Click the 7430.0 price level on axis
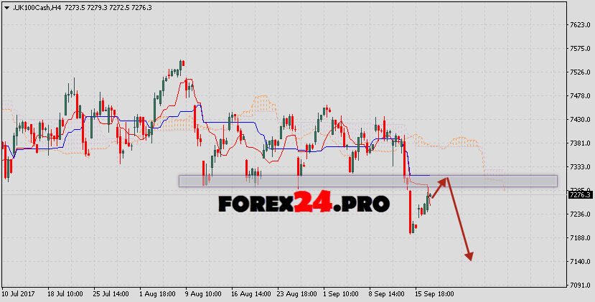The width and height of the screenshot is (595, 302). click(580, 120)
